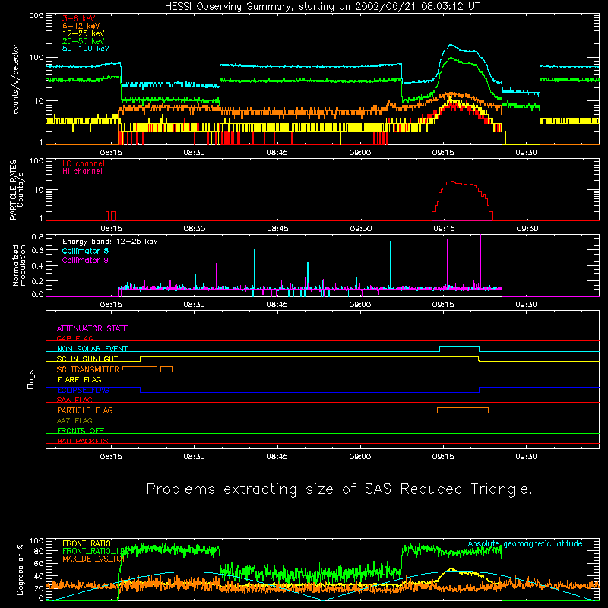The image size is (608, 608).
Task: Select the orange MAX_DET_VS_TOT legend label
Action: click(x=93, y=559)
